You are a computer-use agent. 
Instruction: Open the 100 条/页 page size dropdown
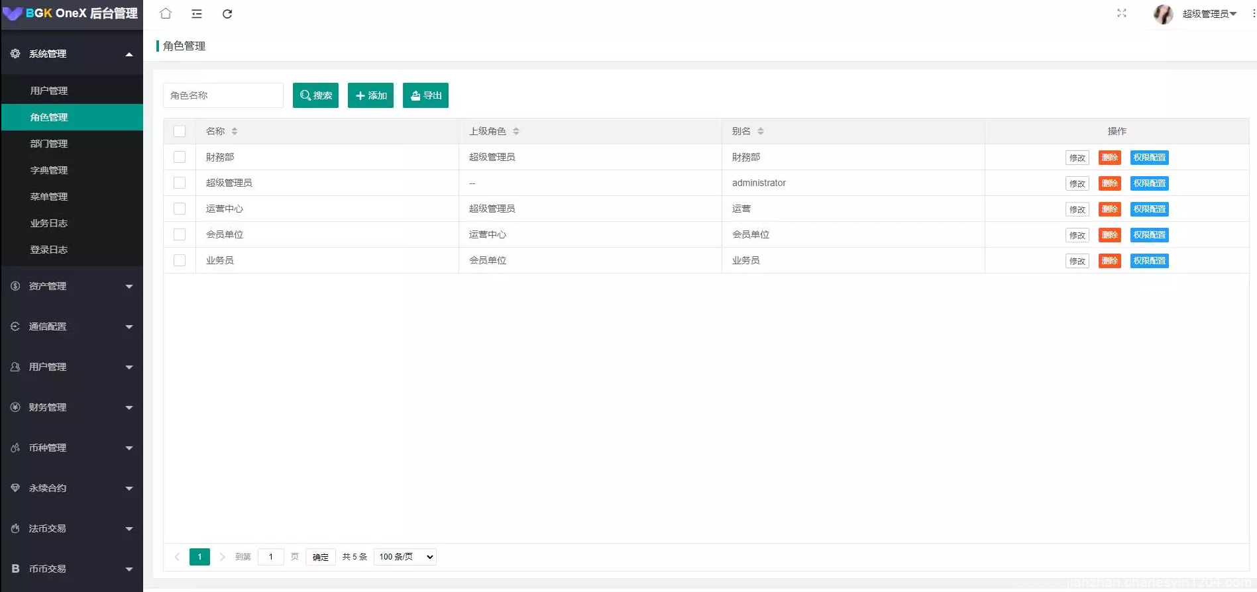pos(405,557)
